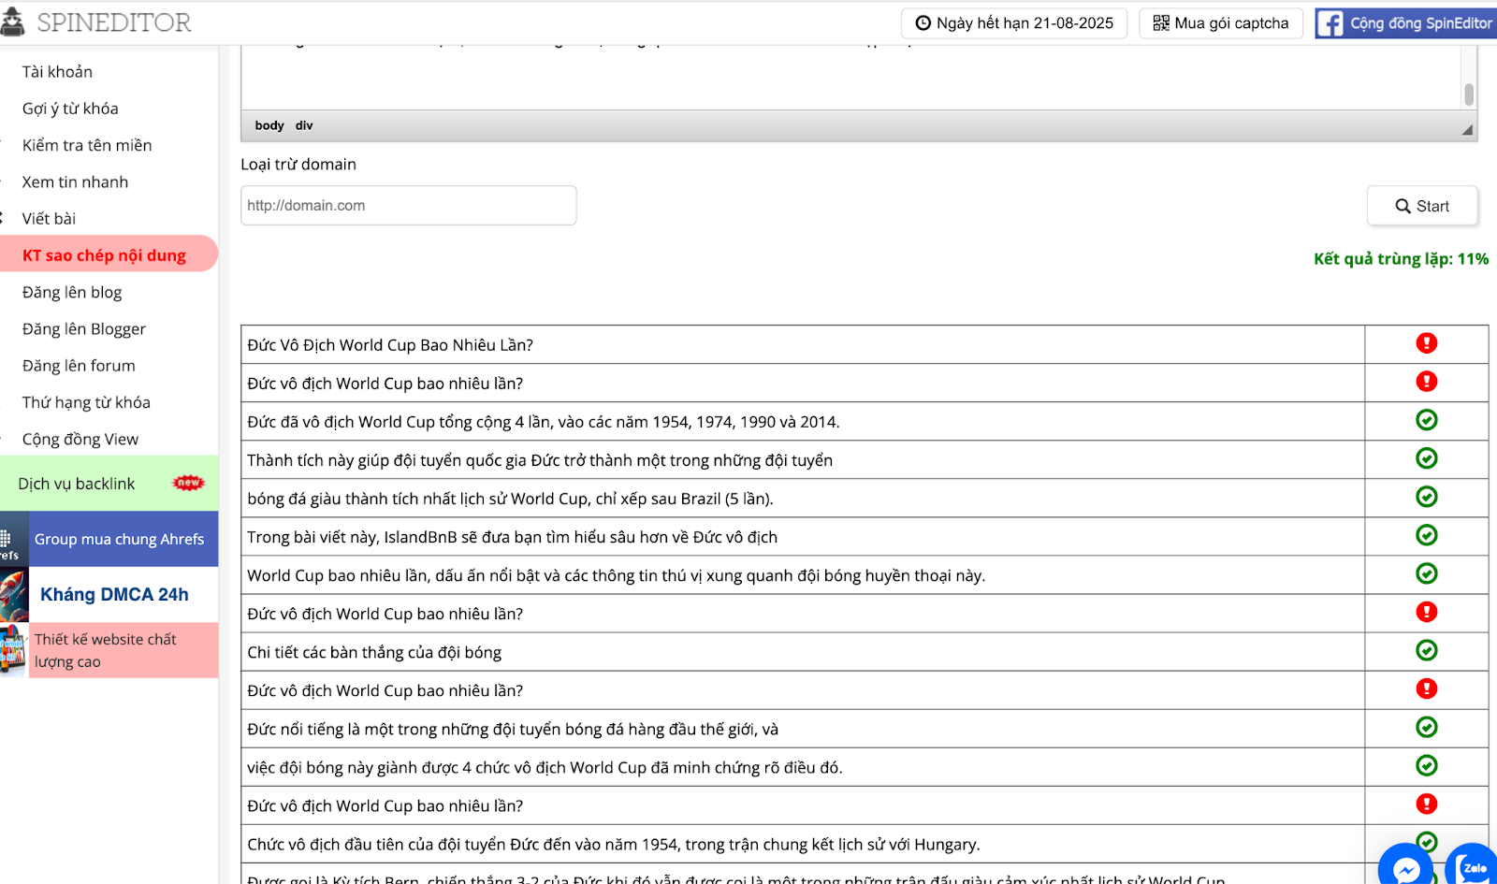Select row 'việc đội bóng này giành được 4 chức vô địch'

802,767
